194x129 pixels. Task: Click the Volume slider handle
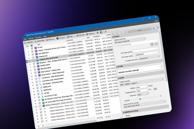pos(140,99)
